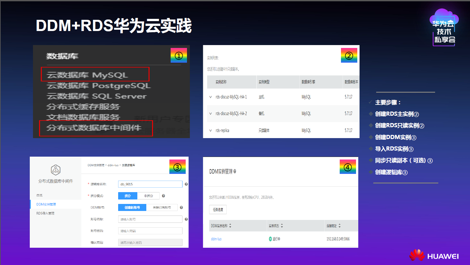Click the green 运行中 status icon

coord(270,239)
